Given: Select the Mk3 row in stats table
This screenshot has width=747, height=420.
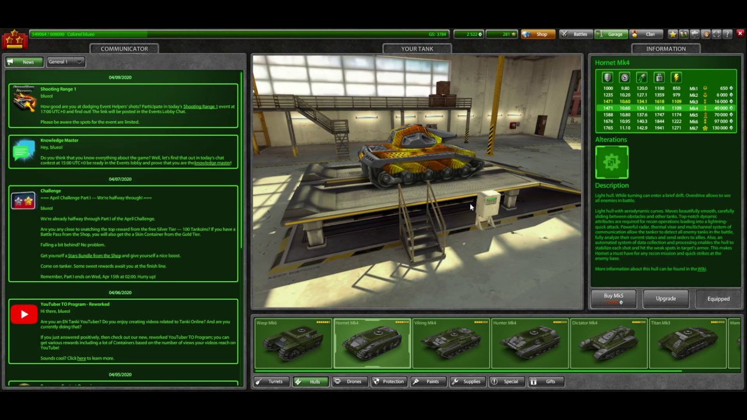Looking at the screenshot, I should pos(665,101).
